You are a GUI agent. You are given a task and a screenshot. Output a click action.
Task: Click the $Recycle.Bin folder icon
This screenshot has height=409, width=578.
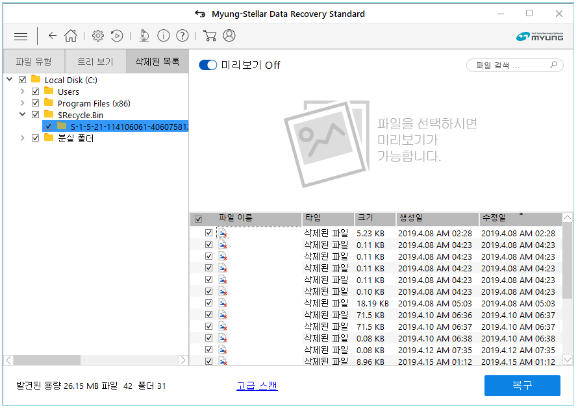click(x=49, y=114)
